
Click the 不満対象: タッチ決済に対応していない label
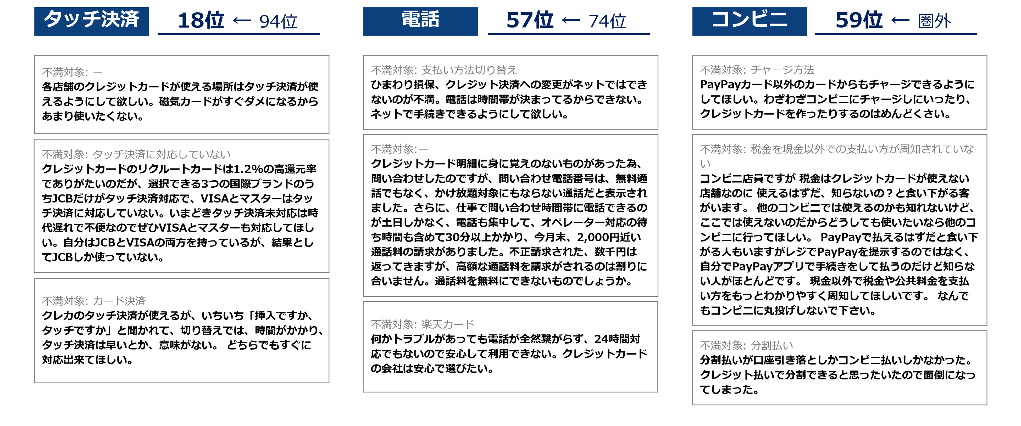click(x=136, y=154)
